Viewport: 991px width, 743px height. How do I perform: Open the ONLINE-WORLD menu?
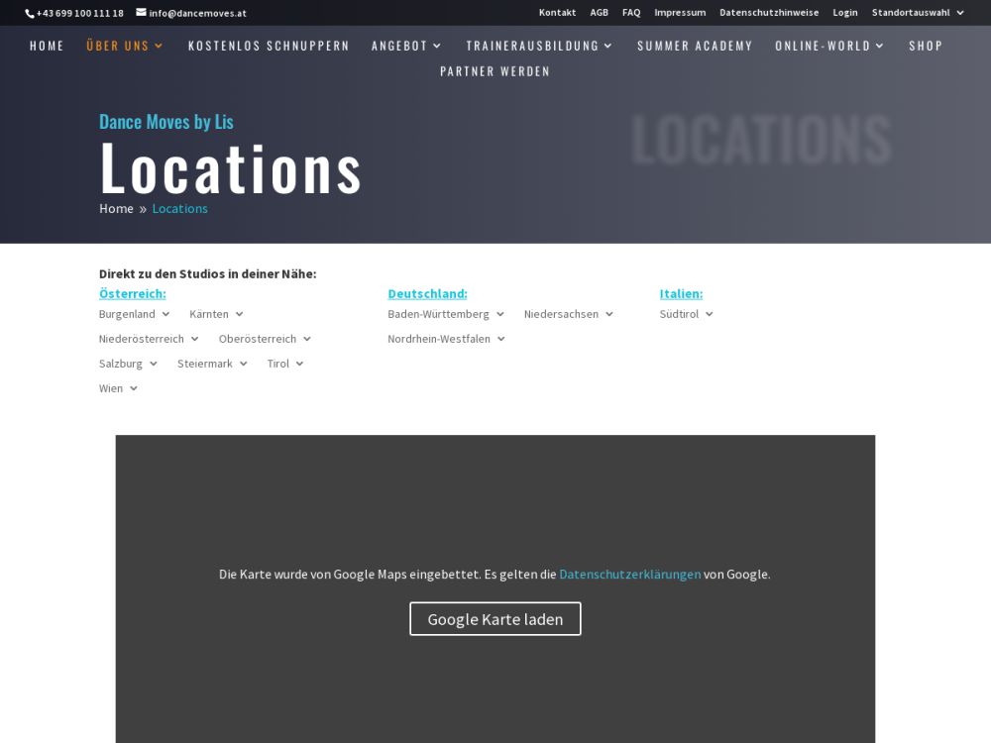(x=829, y=46)
